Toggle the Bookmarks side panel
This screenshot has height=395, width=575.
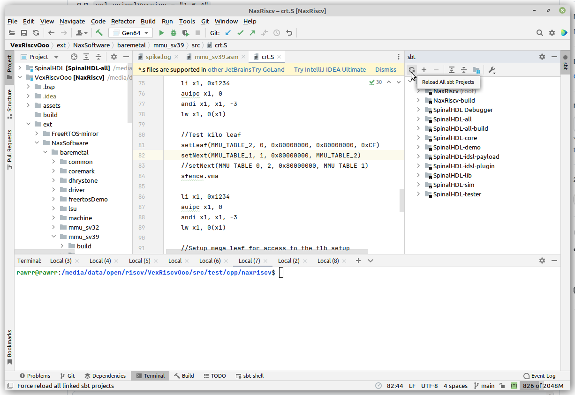(x=9, y=347)
